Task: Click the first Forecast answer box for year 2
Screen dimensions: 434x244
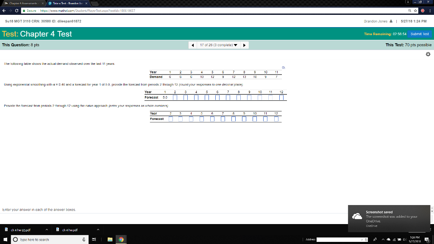Action: pos(175,97)
